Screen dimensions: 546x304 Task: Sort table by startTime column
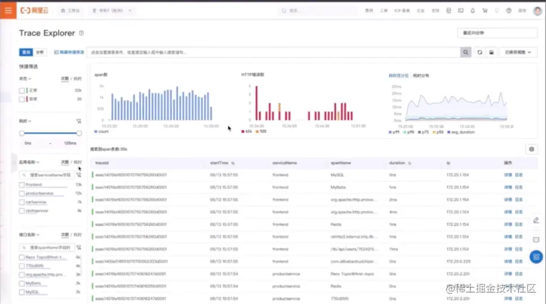[x=233, y=163]
